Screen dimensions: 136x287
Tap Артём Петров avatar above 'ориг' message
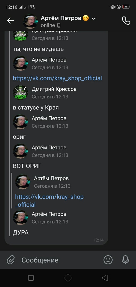point(20,122)
